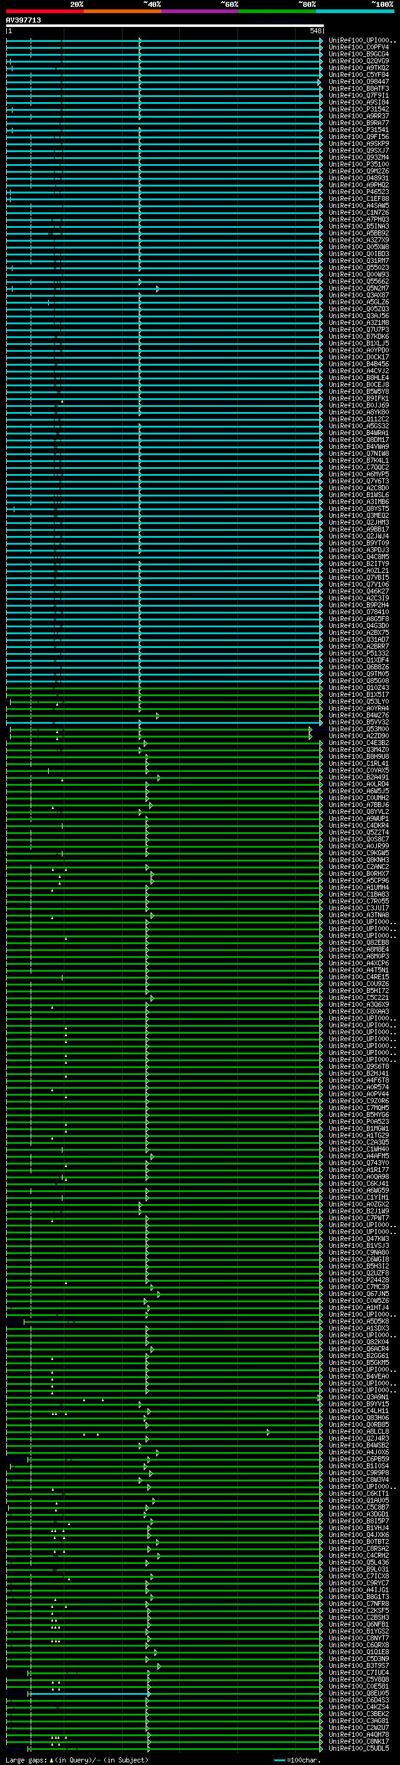Click hit name UniRef100_C4E3B2
This screenshot has height=1765, width=400.
(x=359, y=742)
